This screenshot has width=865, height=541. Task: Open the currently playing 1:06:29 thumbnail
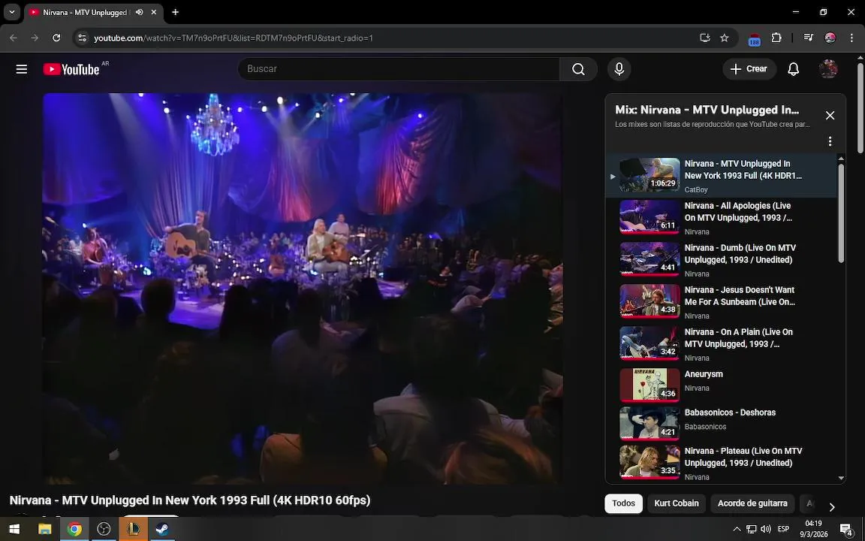(650, 175)
